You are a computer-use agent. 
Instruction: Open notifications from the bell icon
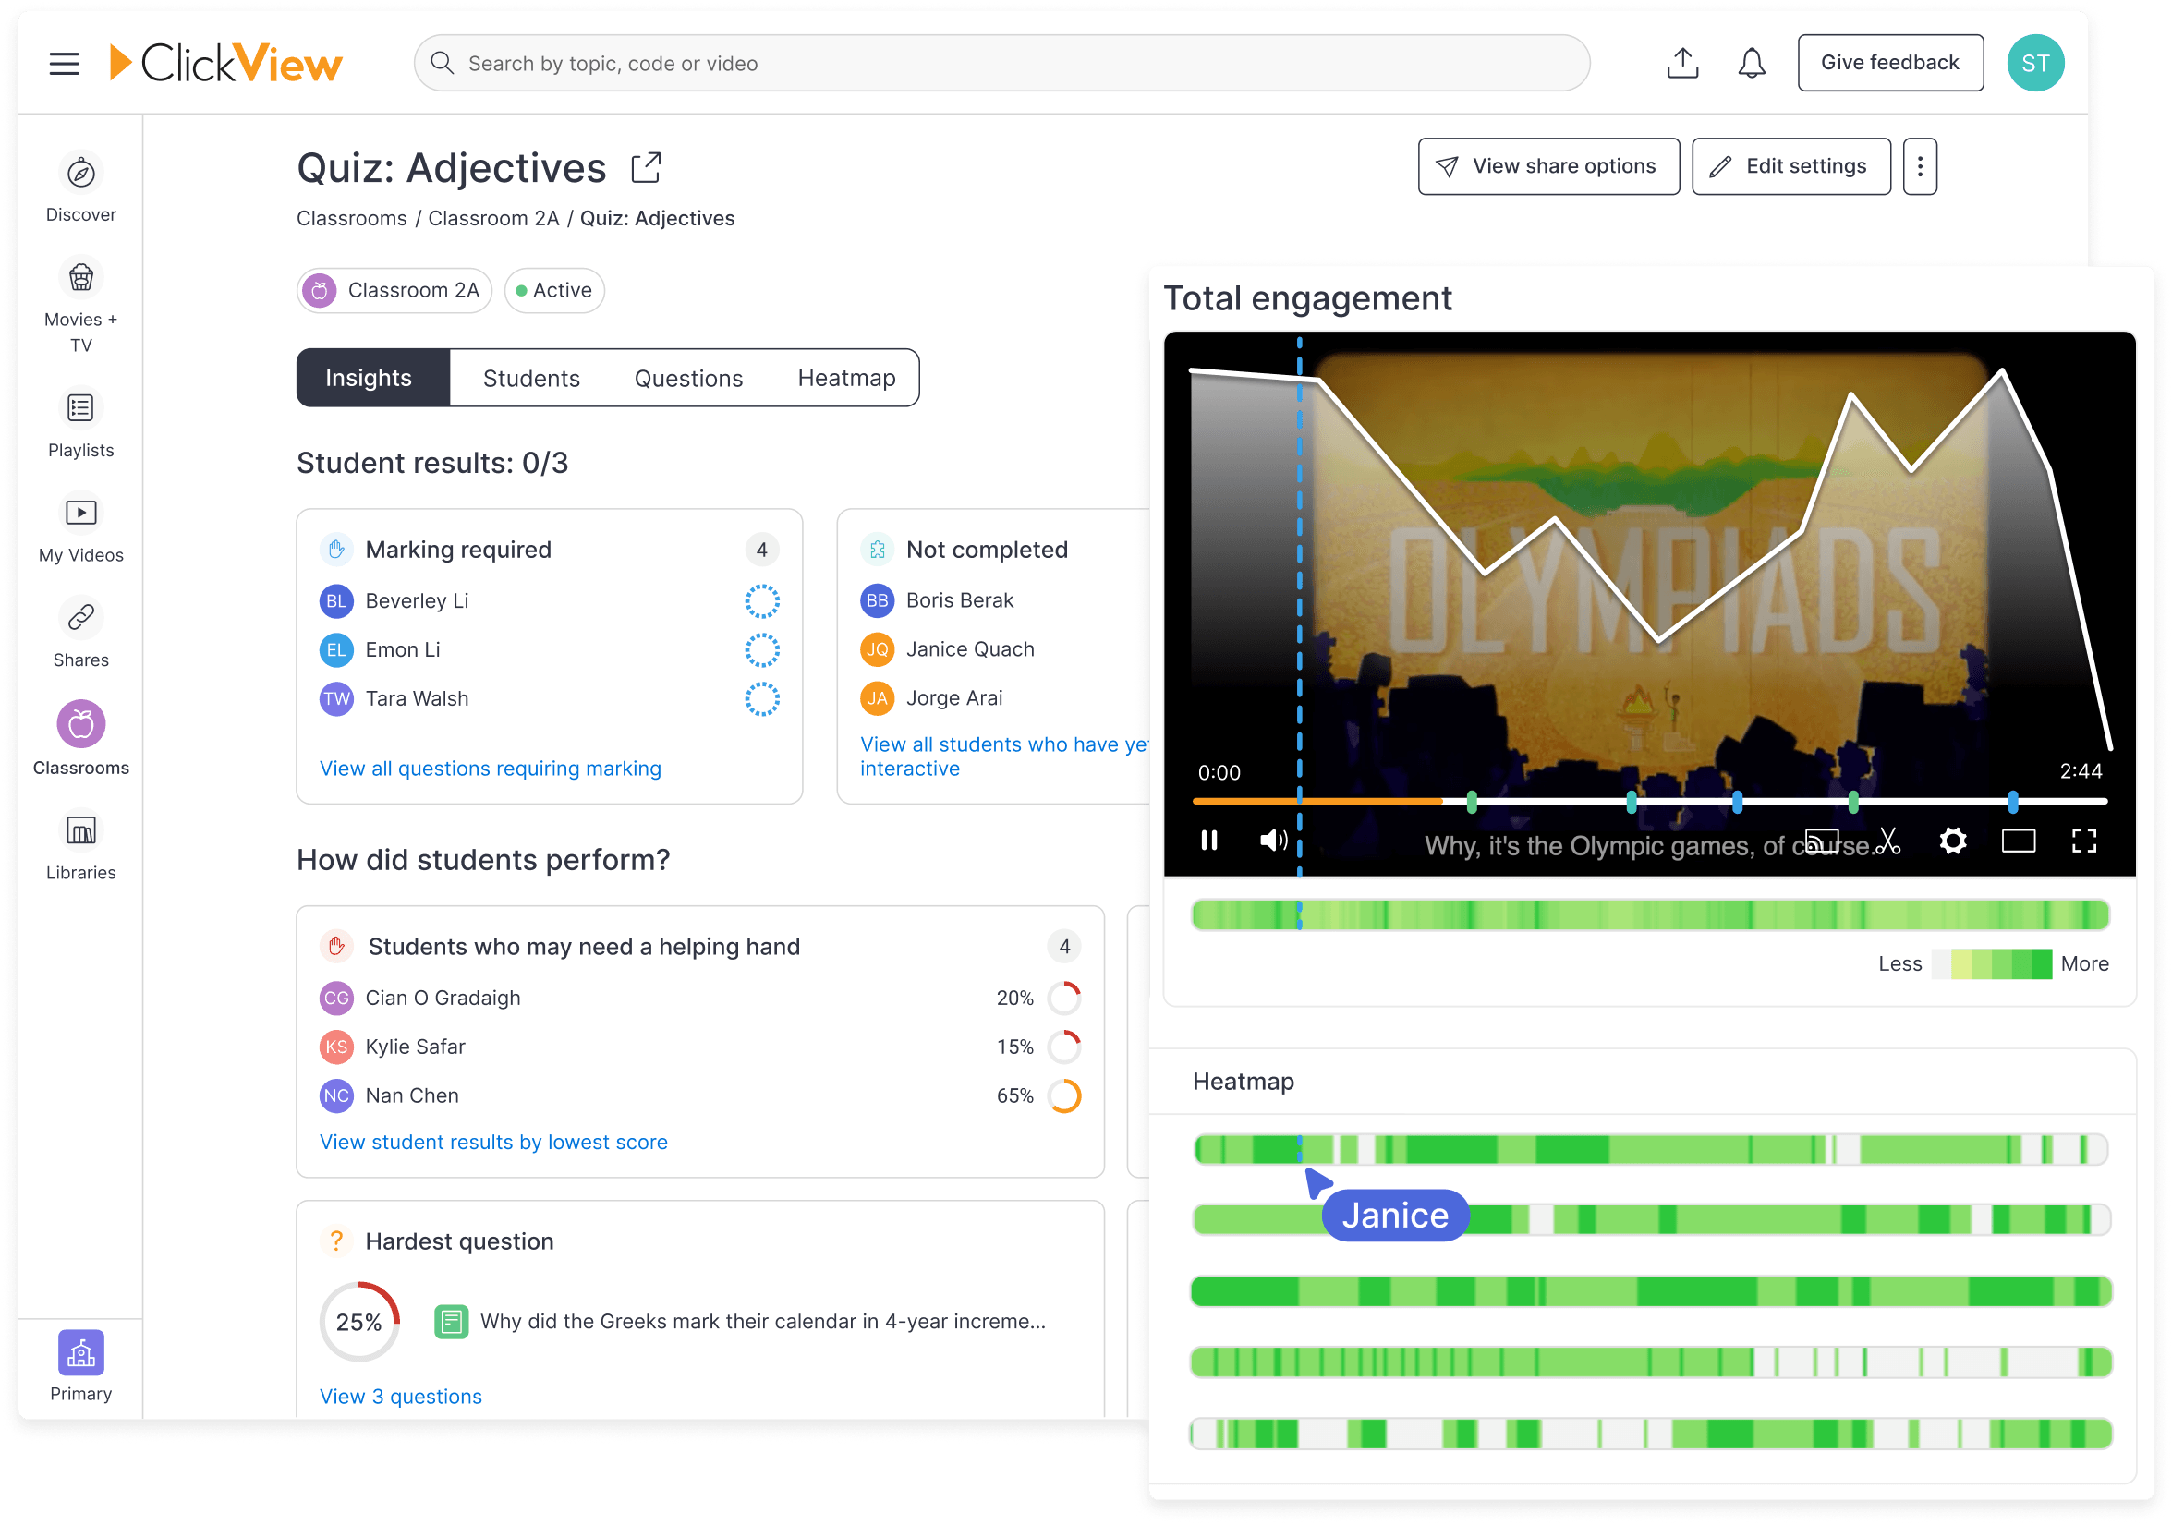click(x=1750, y=63)
